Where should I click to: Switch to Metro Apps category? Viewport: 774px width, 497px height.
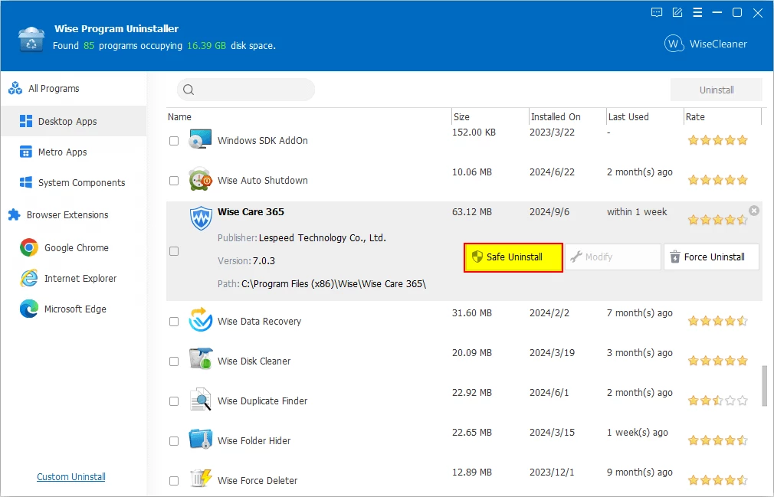click(62, 152)
